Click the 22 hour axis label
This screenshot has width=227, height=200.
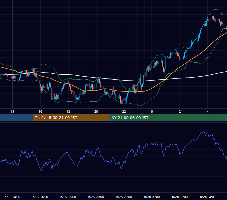[124, 112]
